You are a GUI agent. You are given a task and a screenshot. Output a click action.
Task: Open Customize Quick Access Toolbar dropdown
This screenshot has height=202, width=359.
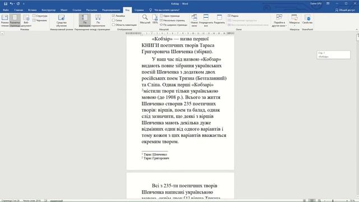(x=24, y=4)
